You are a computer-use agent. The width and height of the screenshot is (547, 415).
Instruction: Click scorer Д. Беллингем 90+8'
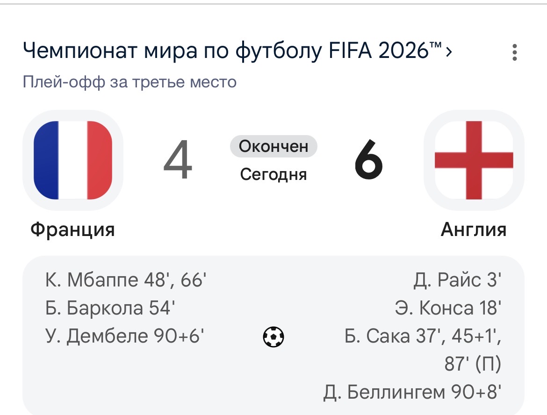point(412,392)
